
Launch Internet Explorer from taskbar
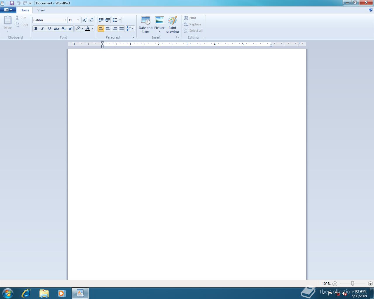coord(26,293)
